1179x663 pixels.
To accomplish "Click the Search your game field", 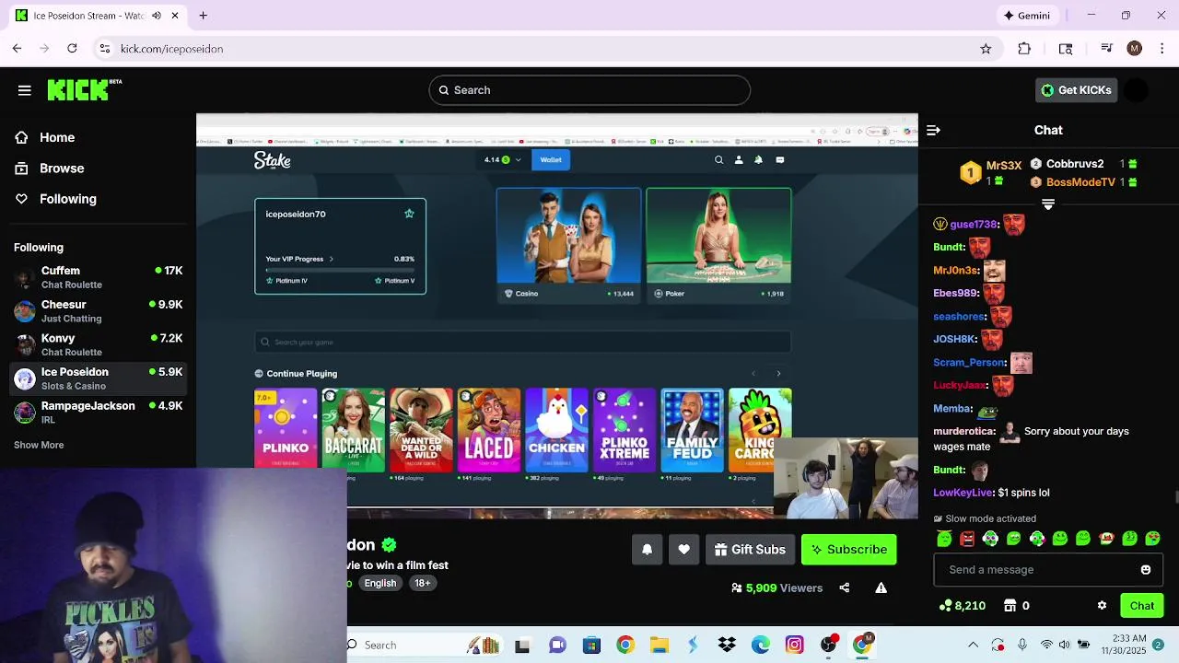I will pos(523,342).
